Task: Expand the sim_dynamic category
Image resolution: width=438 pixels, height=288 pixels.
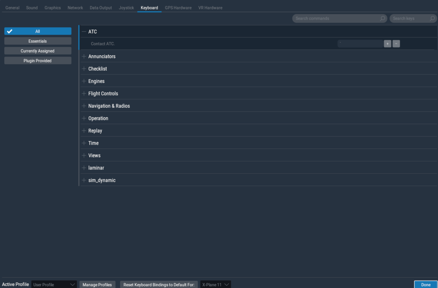Action: coord(83,180)
